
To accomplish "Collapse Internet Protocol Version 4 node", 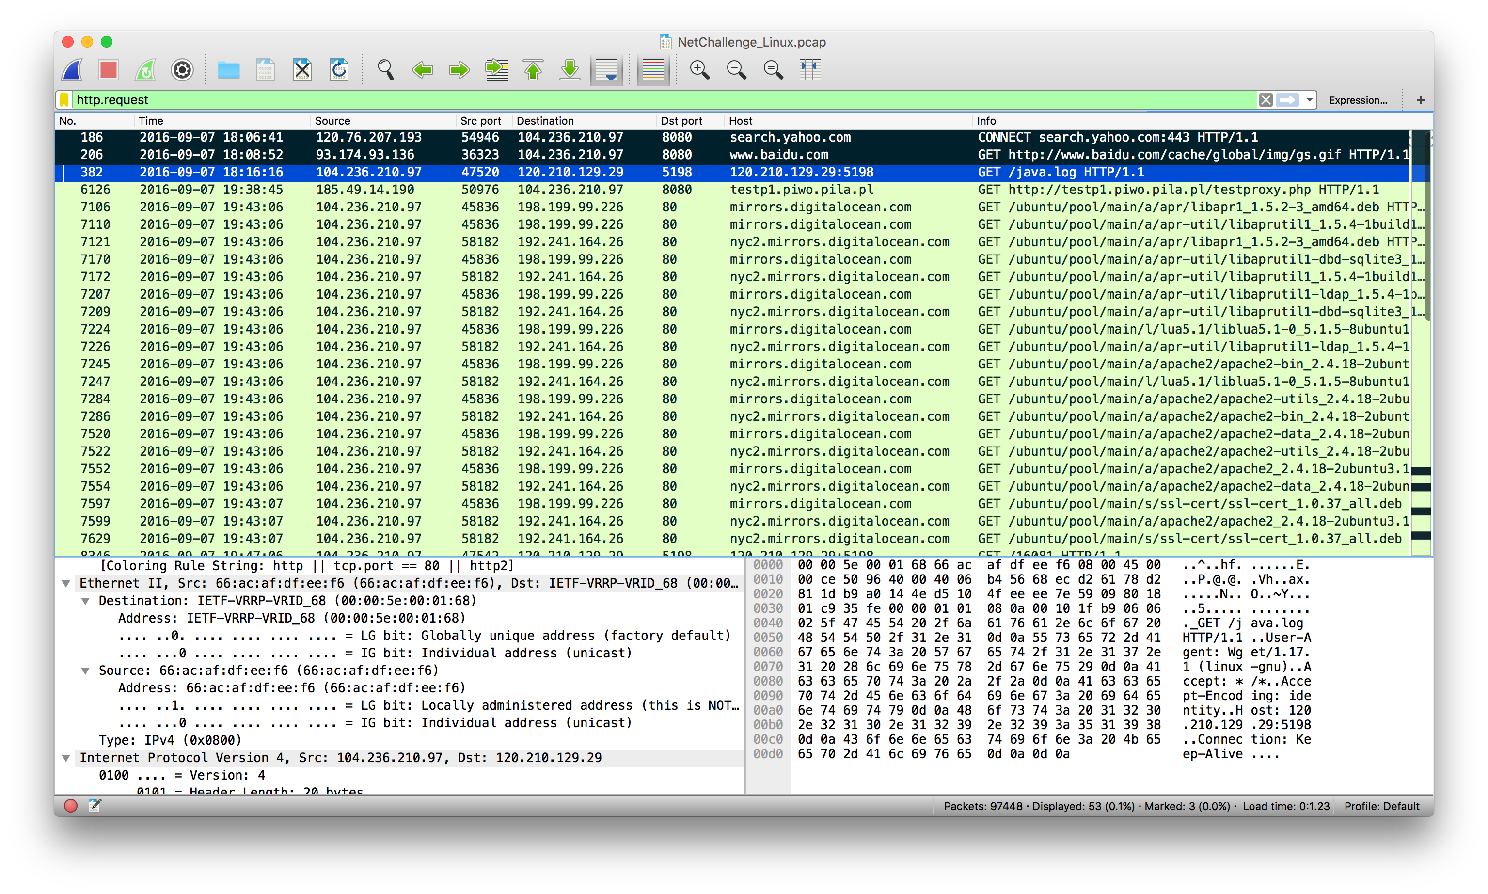I will [66, 758].
